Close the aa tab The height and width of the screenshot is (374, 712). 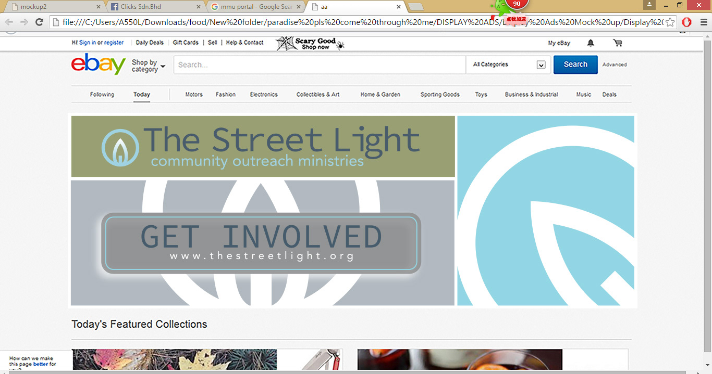point(399,7)
